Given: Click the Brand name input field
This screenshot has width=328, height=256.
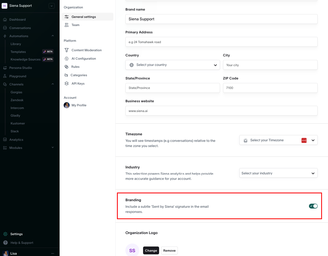Looking at the screenshot, I should point(221,19).
